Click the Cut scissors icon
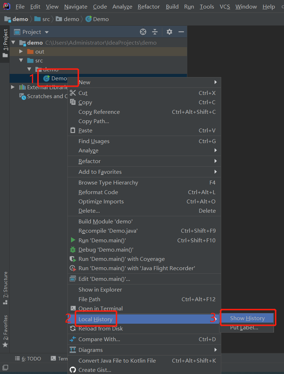This screenshot has height=374, width=284. tap(73, 93)
